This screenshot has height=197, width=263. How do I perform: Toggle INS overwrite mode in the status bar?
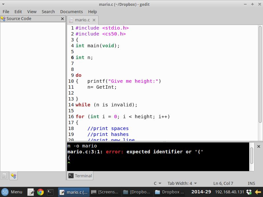251,183
